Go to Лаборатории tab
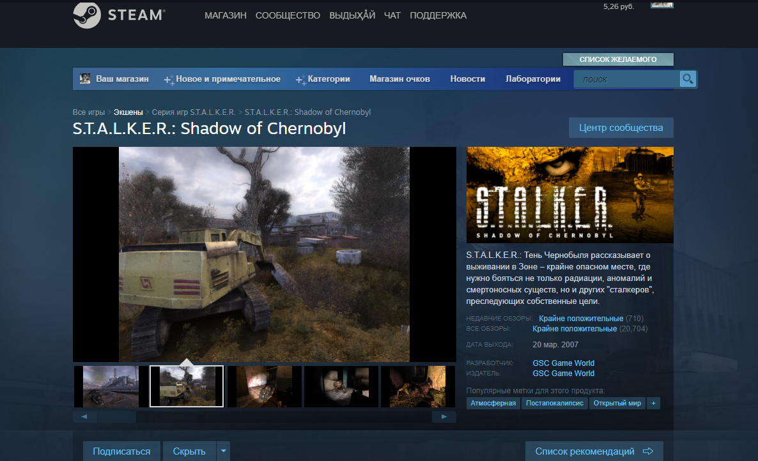Image resolution: width=758 pixels, height=461 pixels. click(x=533, y=79)
